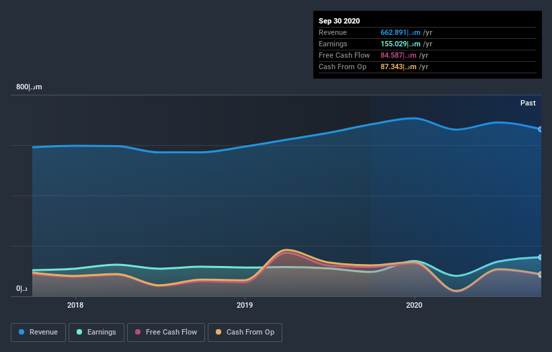Toggle the Free Cash Flow legend button
This screenshot has height=352, width=552.
coord(166,333)
